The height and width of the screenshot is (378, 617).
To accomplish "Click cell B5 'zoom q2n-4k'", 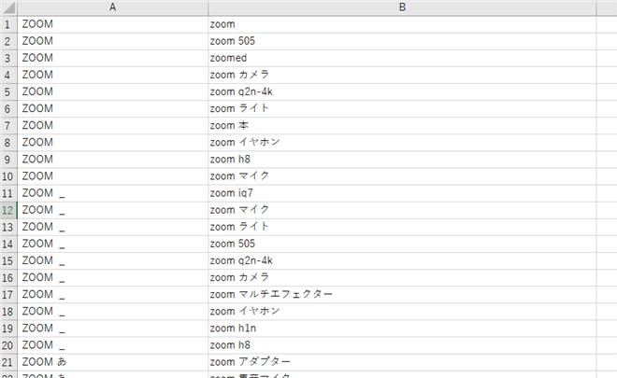I will [402, 92].
